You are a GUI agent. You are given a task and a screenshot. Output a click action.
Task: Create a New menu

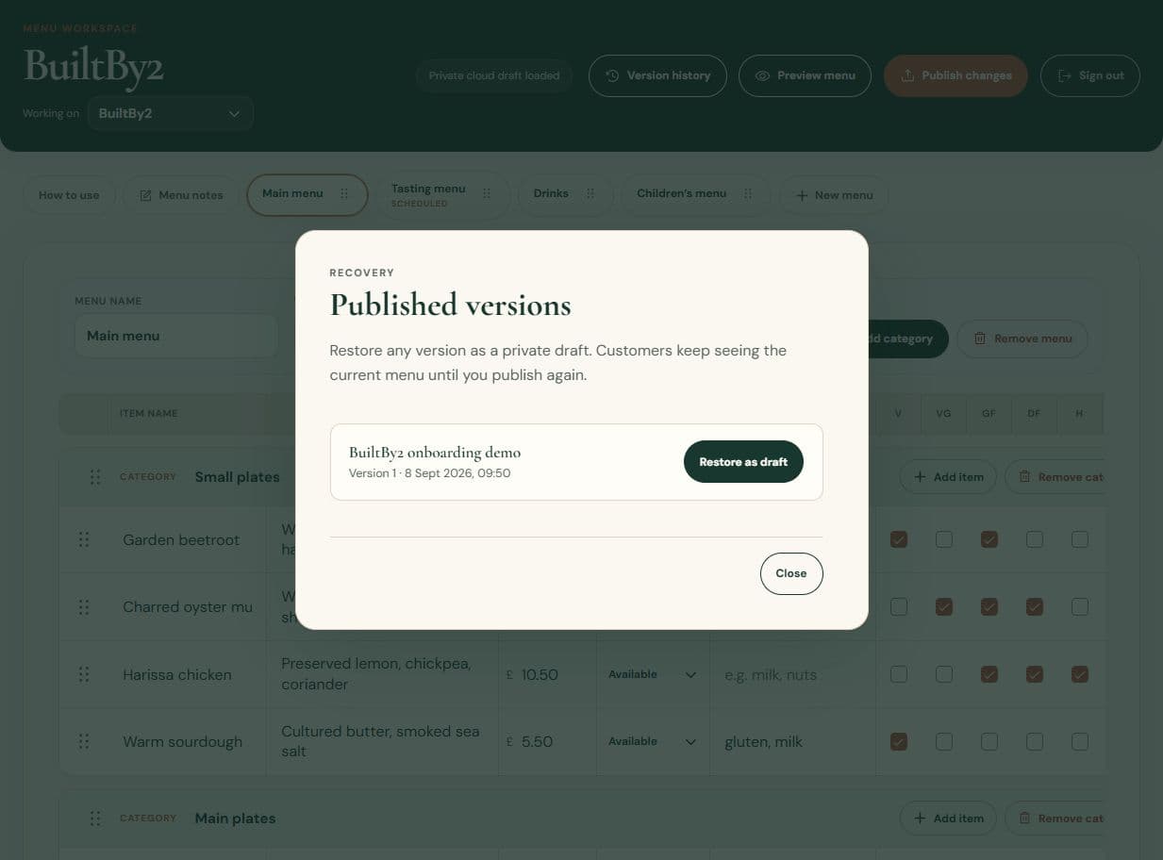click(834, 195)
